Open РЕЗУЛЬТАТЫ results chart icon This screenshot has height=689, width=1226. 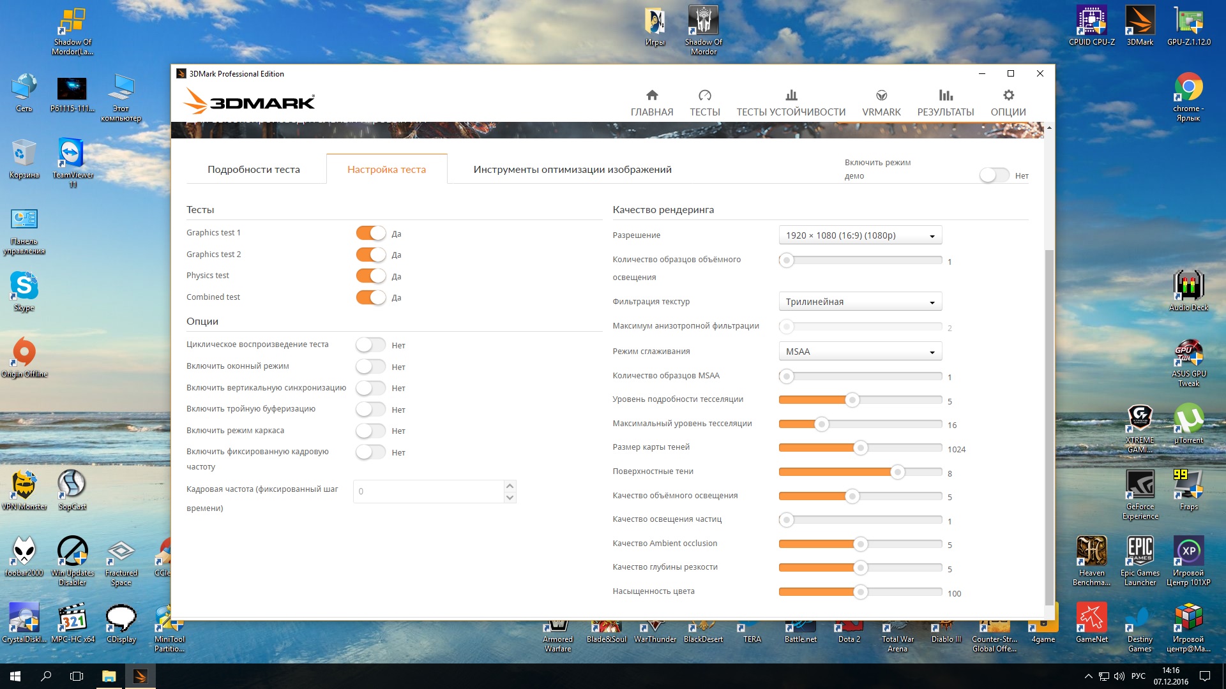click(945, 96)
